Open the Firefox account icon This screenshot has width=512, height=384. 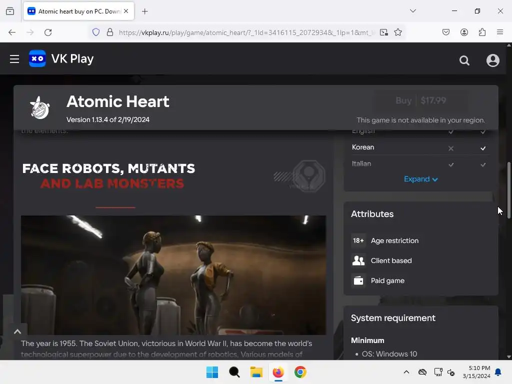464,32
